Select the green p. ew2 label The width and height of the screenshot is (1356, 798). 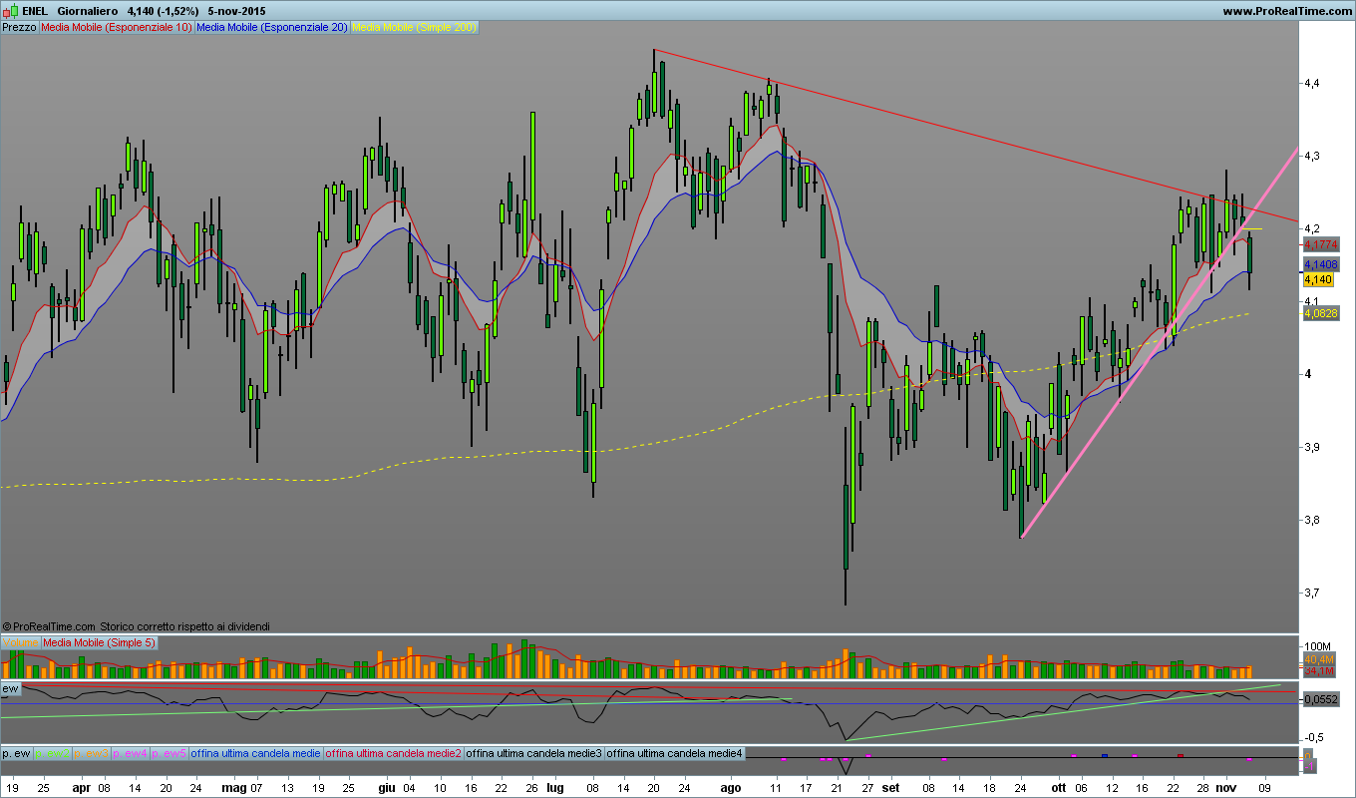(52, 753)
